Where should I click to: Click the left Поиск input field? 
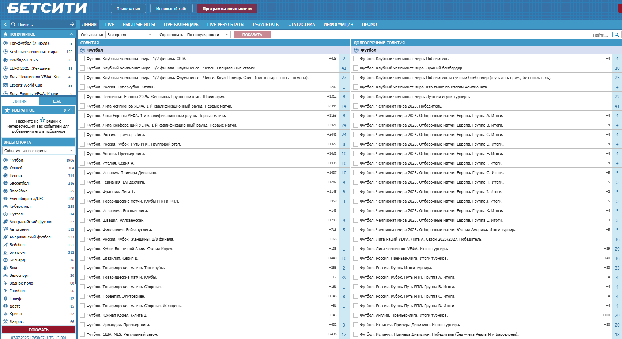click(42, 25)
